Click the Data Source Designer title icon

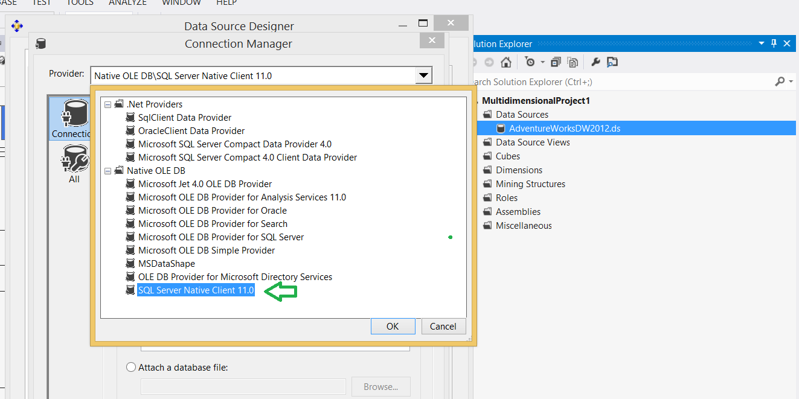17,26
